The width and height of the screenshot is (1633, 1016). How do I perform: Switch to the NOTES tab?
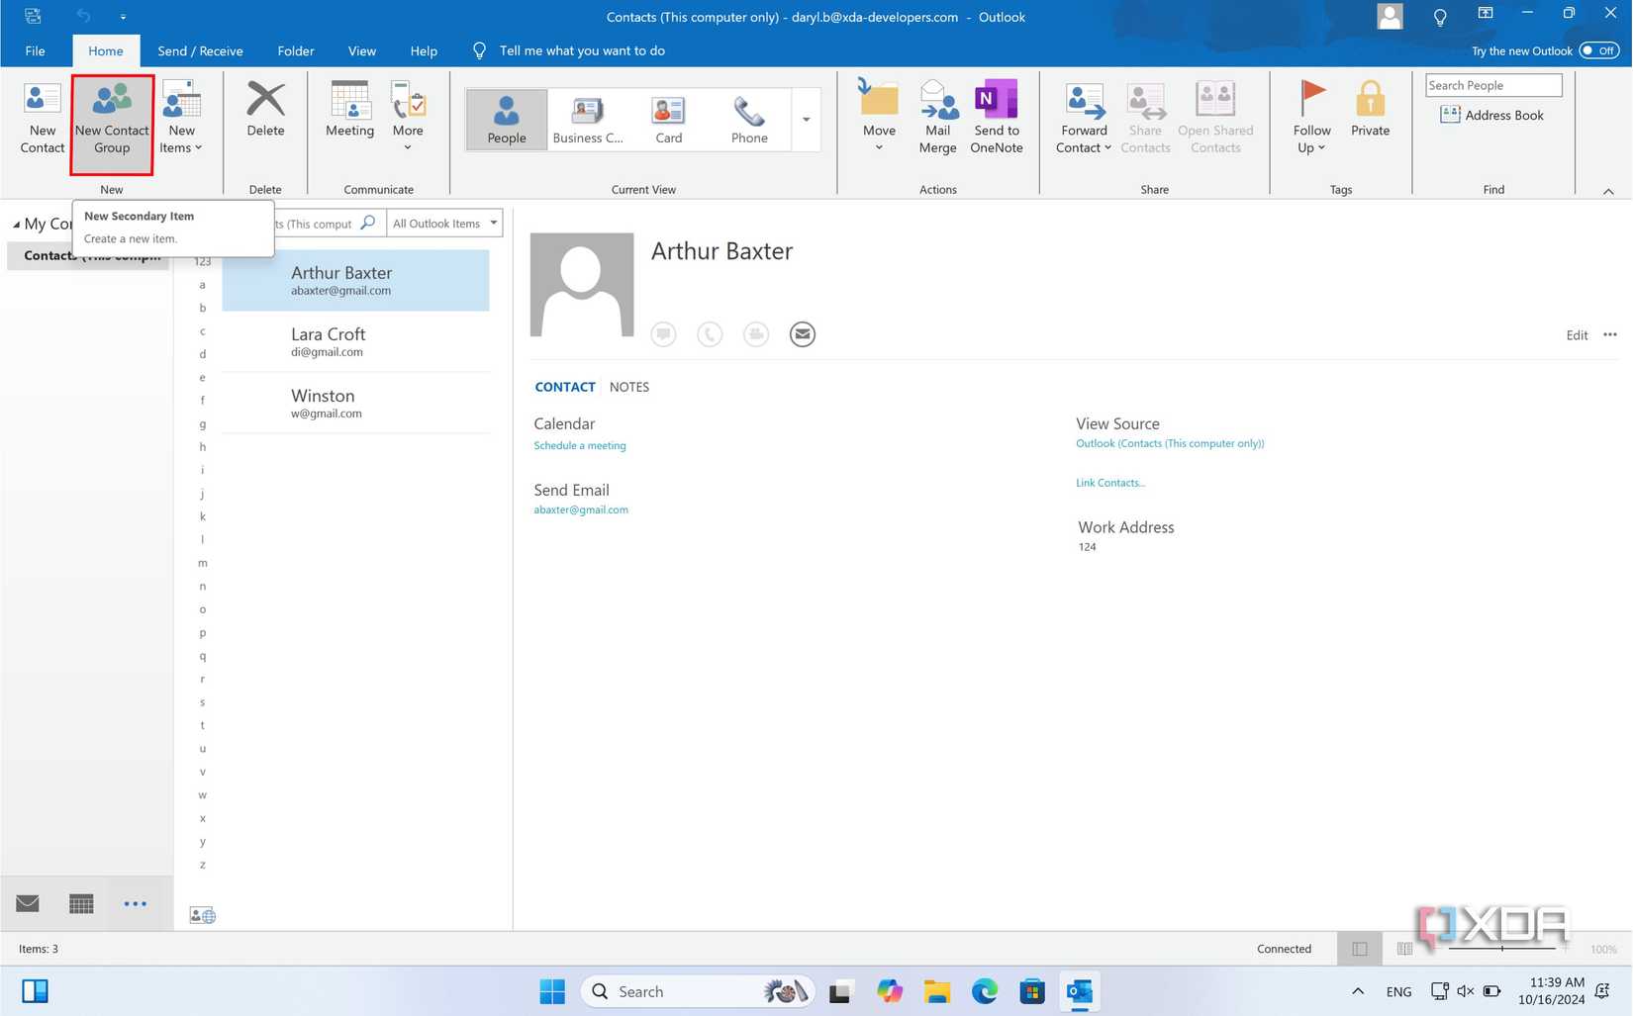click(628, 387)
